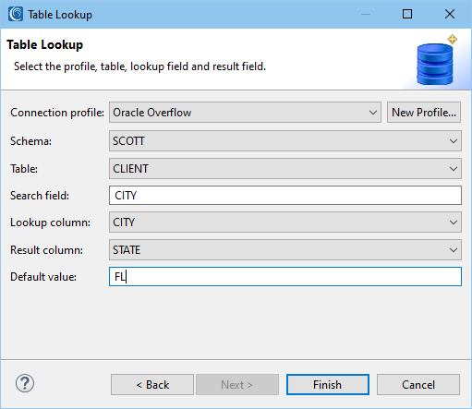This screenshot has width=472, height=409.
Task: Open the Table combo showing CLIENT
Action: click(x=285, y=169)
